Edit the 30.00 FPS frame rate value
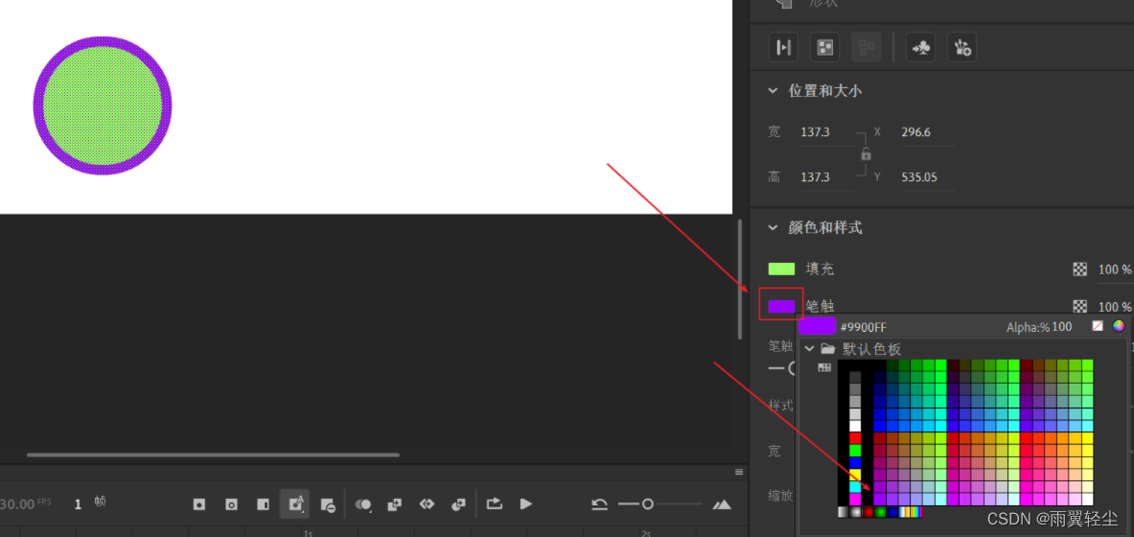1134x537 pixels. (17, 503)
